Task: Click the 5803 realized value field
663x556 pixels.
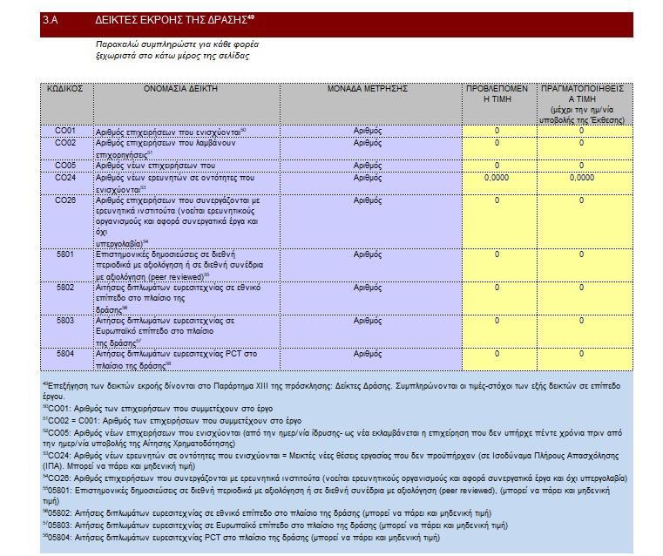Action: [585, 331]
